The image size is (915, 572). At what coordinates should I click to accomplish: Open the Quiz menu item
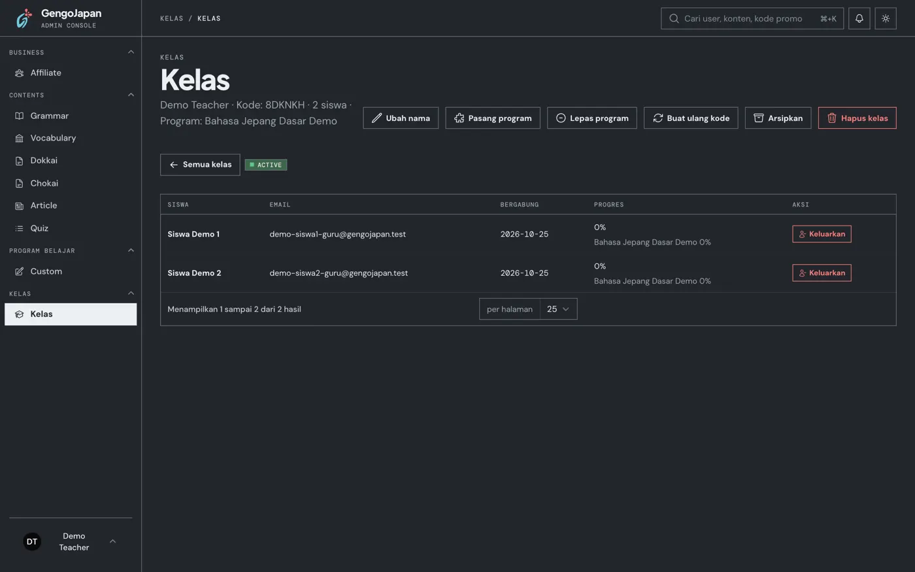pos(71,229)
